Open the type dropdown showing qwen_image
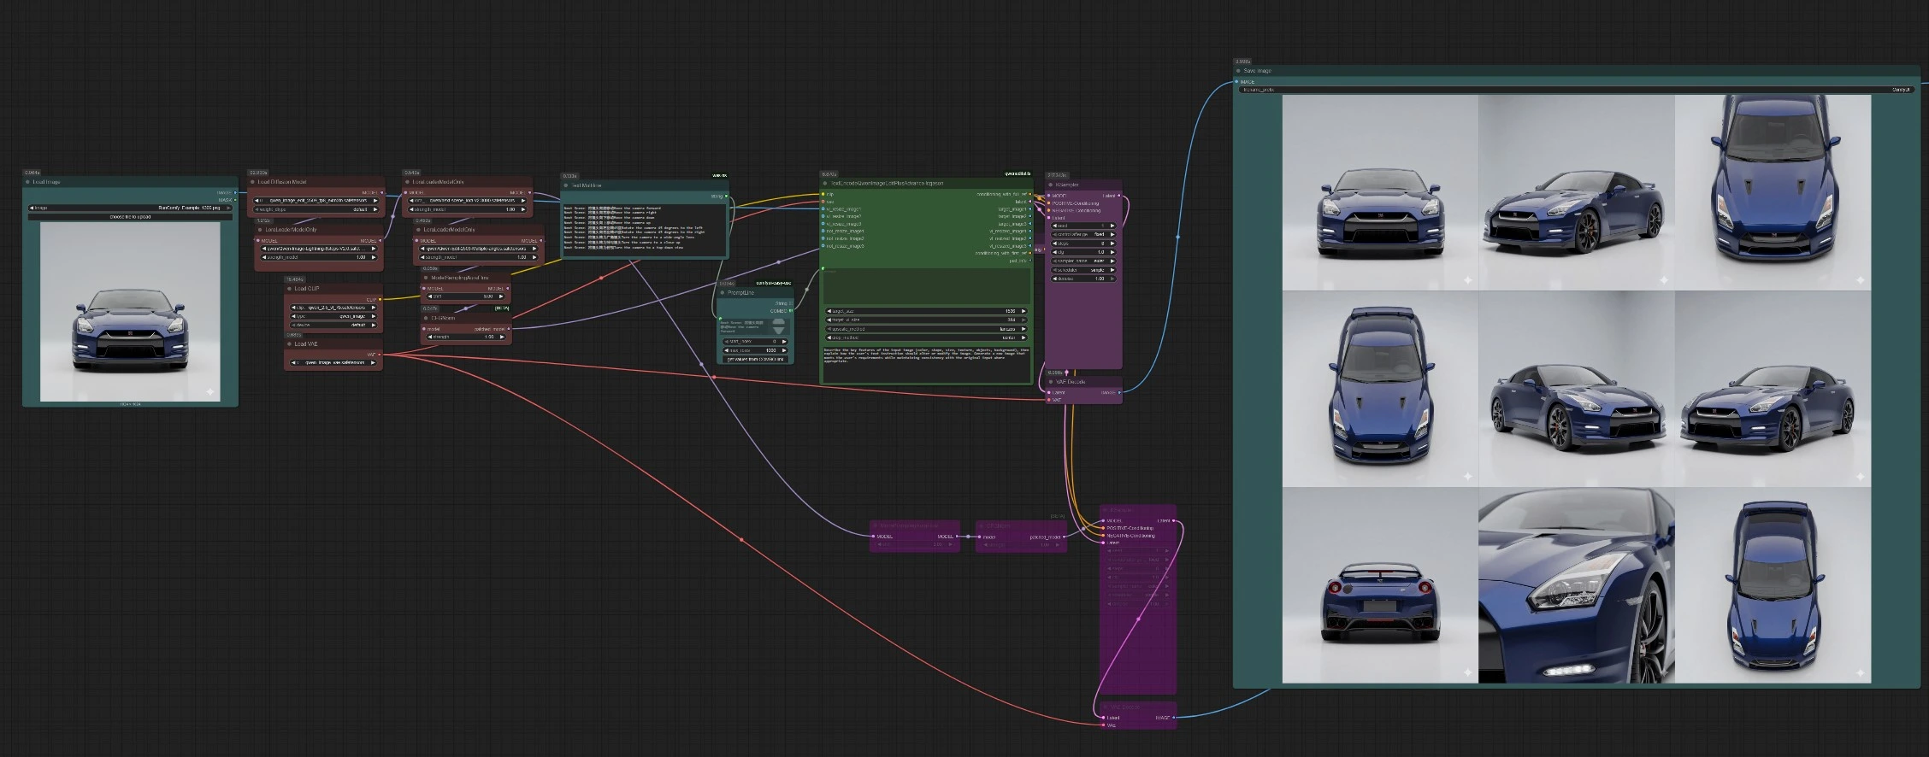Viewport: 1929px width, 757px height. point(334,316)
